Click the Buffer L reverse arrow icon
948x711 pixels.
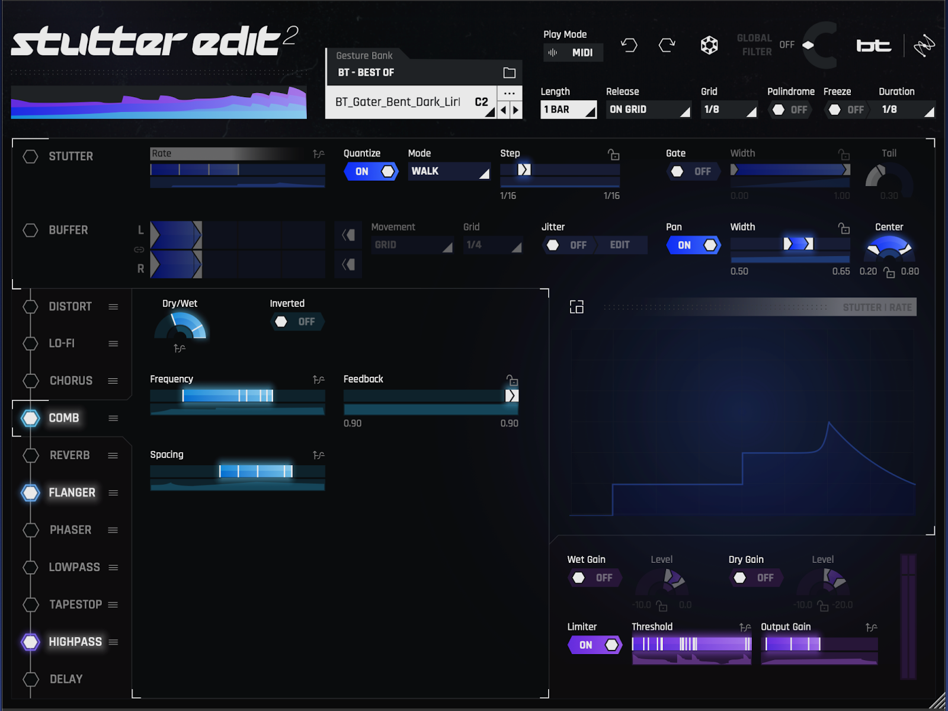(x=348, y=235)
